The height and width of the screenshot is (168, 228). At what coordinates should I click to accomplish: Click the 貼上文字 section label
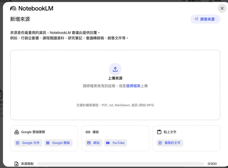click(x=170, y=132)
